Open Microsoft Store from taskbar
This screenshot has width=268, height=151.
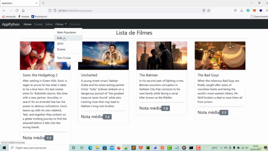(x=105, y=148)
